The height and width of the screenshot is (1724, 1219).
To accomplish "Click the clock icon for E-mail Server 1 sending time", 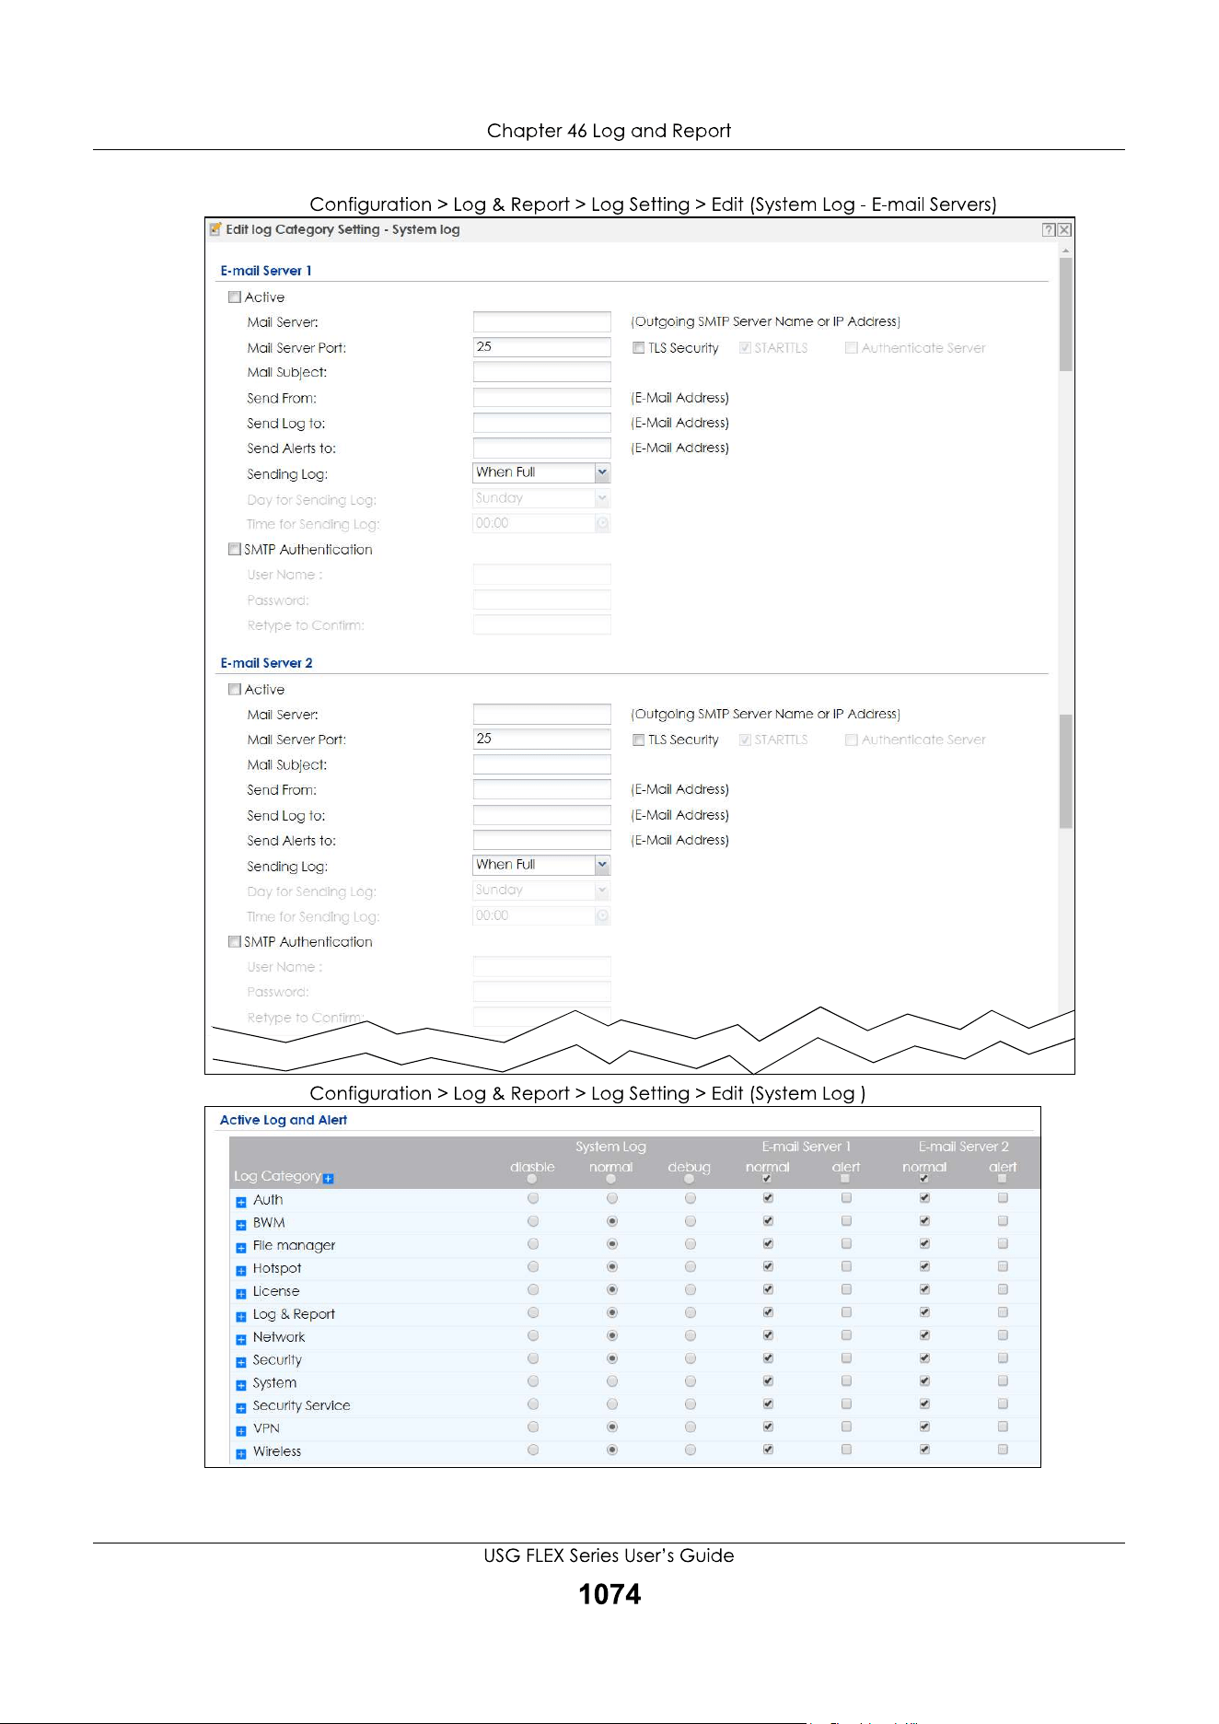I will (x=602, y=523).
